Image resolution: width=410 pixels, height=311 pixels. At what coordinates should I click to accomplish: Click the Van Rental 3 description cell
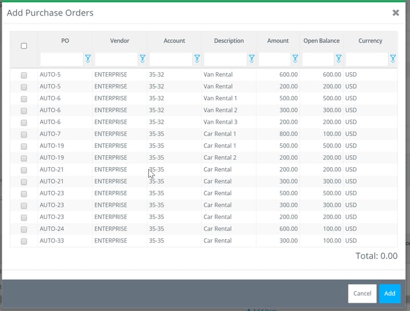click(x=229, y=122)
